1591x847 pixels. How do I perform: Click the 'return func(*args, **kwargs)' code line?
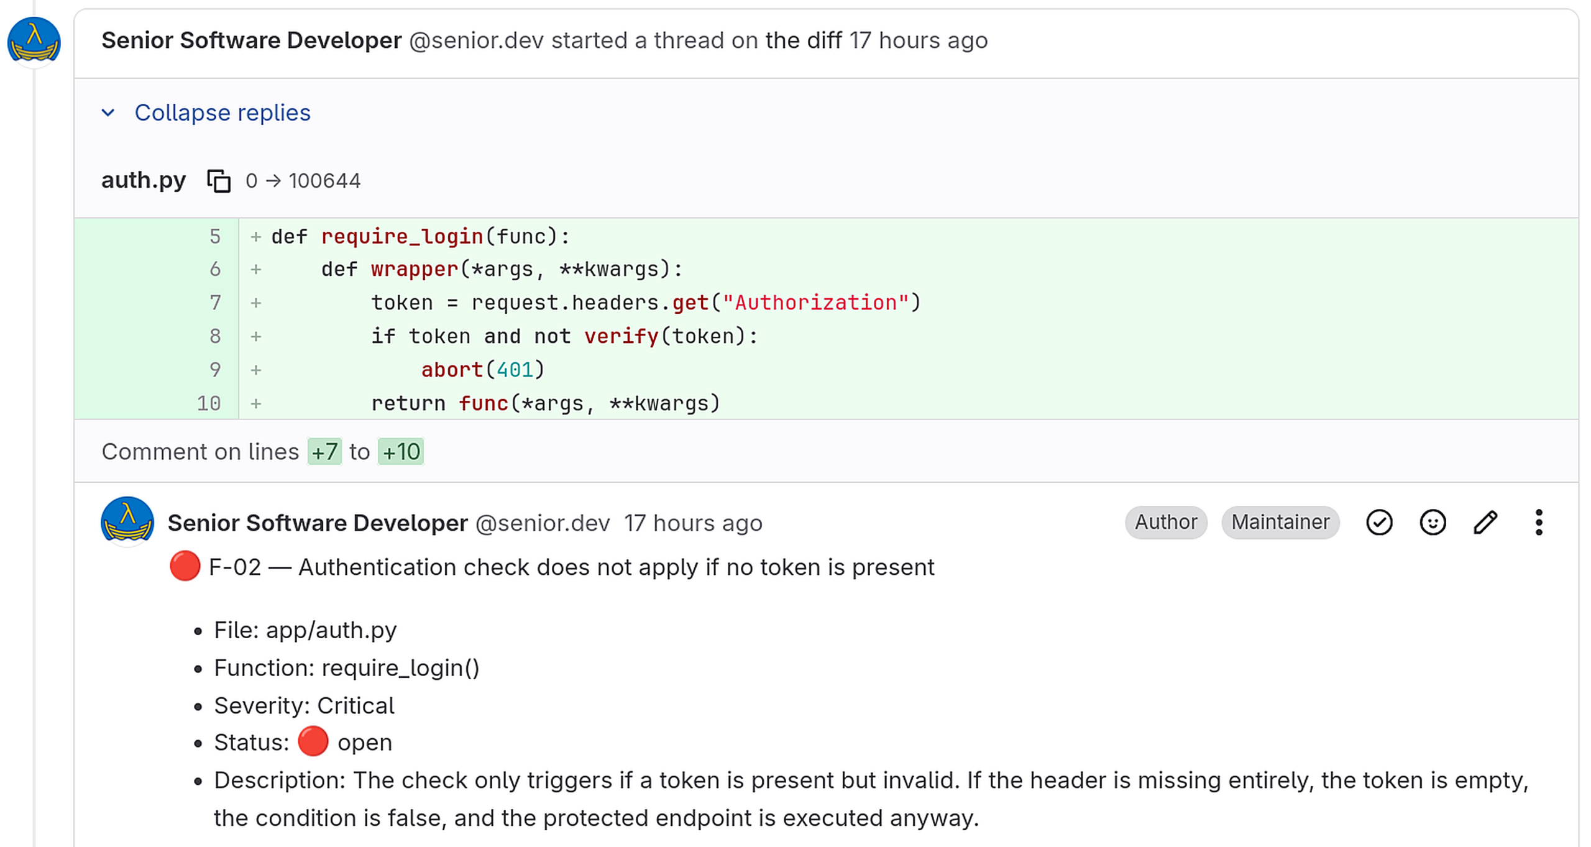[x=545, y=403]
